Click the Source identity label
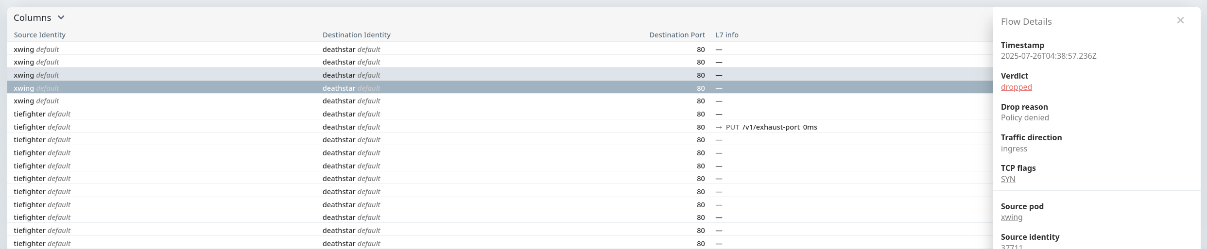This screenshot has width=1207, height=249. click(x=1030, y=237)
